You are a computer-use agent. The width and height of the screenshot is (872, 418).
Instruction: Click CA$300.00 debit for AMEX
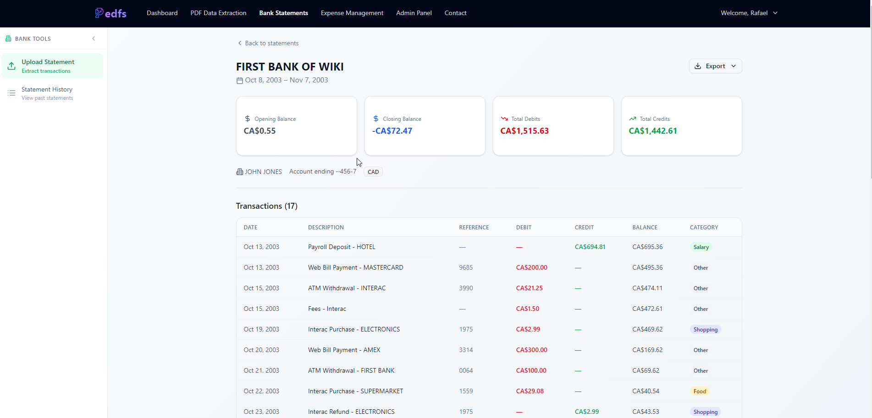531,350
